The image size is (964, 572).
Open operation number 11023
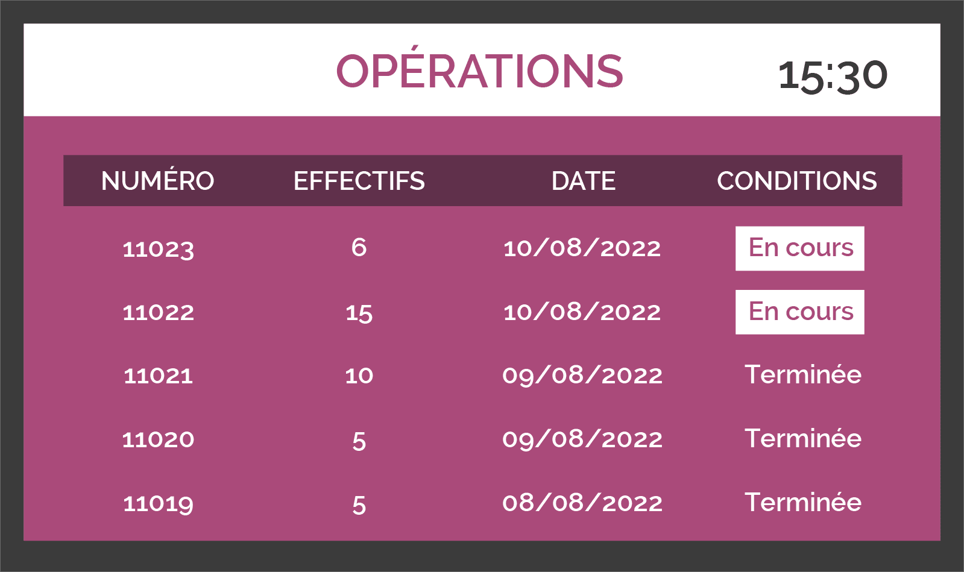point(159,250)
